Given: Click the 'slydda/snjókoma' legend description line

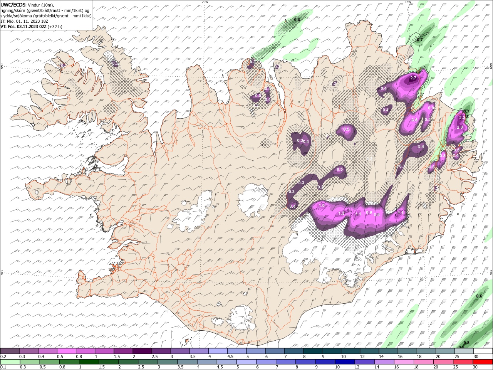Looking at the screenshot, I should pos(46,16).
